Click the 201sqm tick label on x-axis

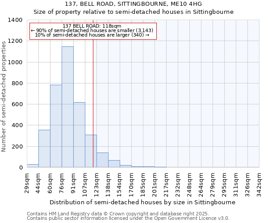coord(155,183)
